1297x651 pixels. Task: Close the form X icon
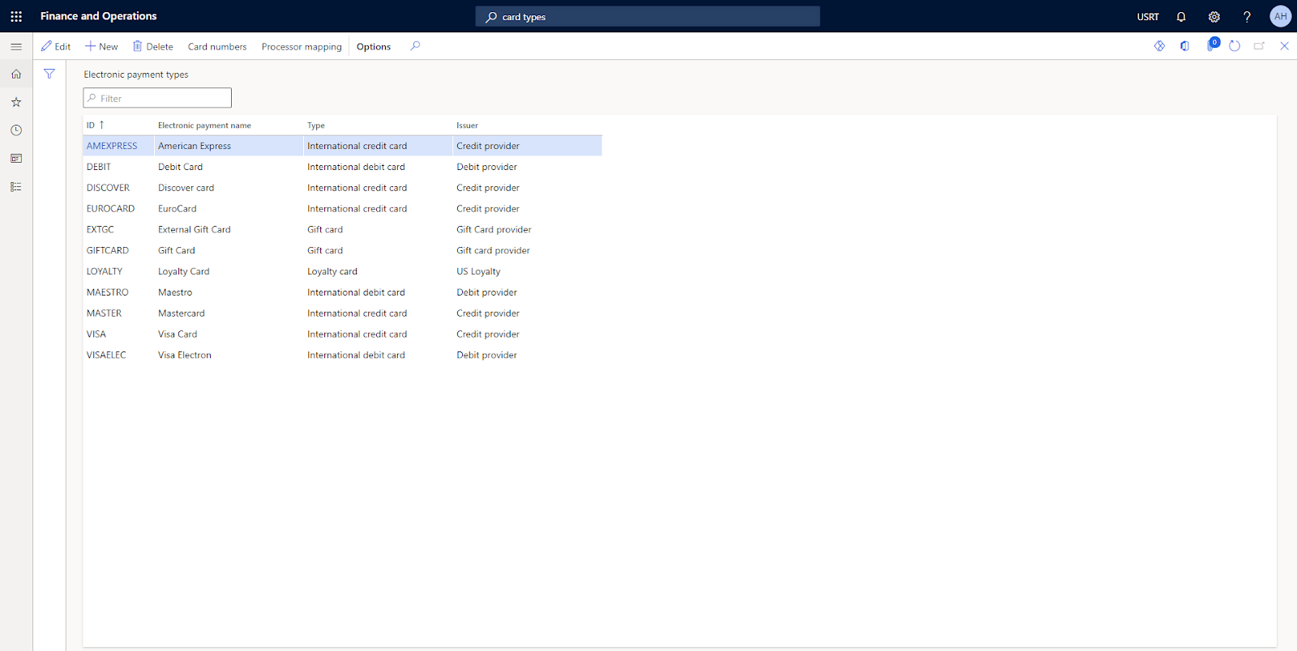coord(1285,46)
